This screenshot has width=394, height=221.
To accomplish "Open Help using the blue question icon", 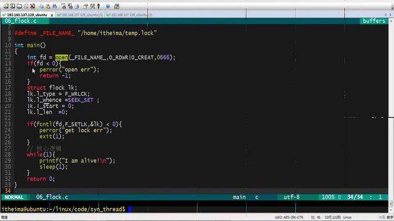I will click(x=108, y=6).
